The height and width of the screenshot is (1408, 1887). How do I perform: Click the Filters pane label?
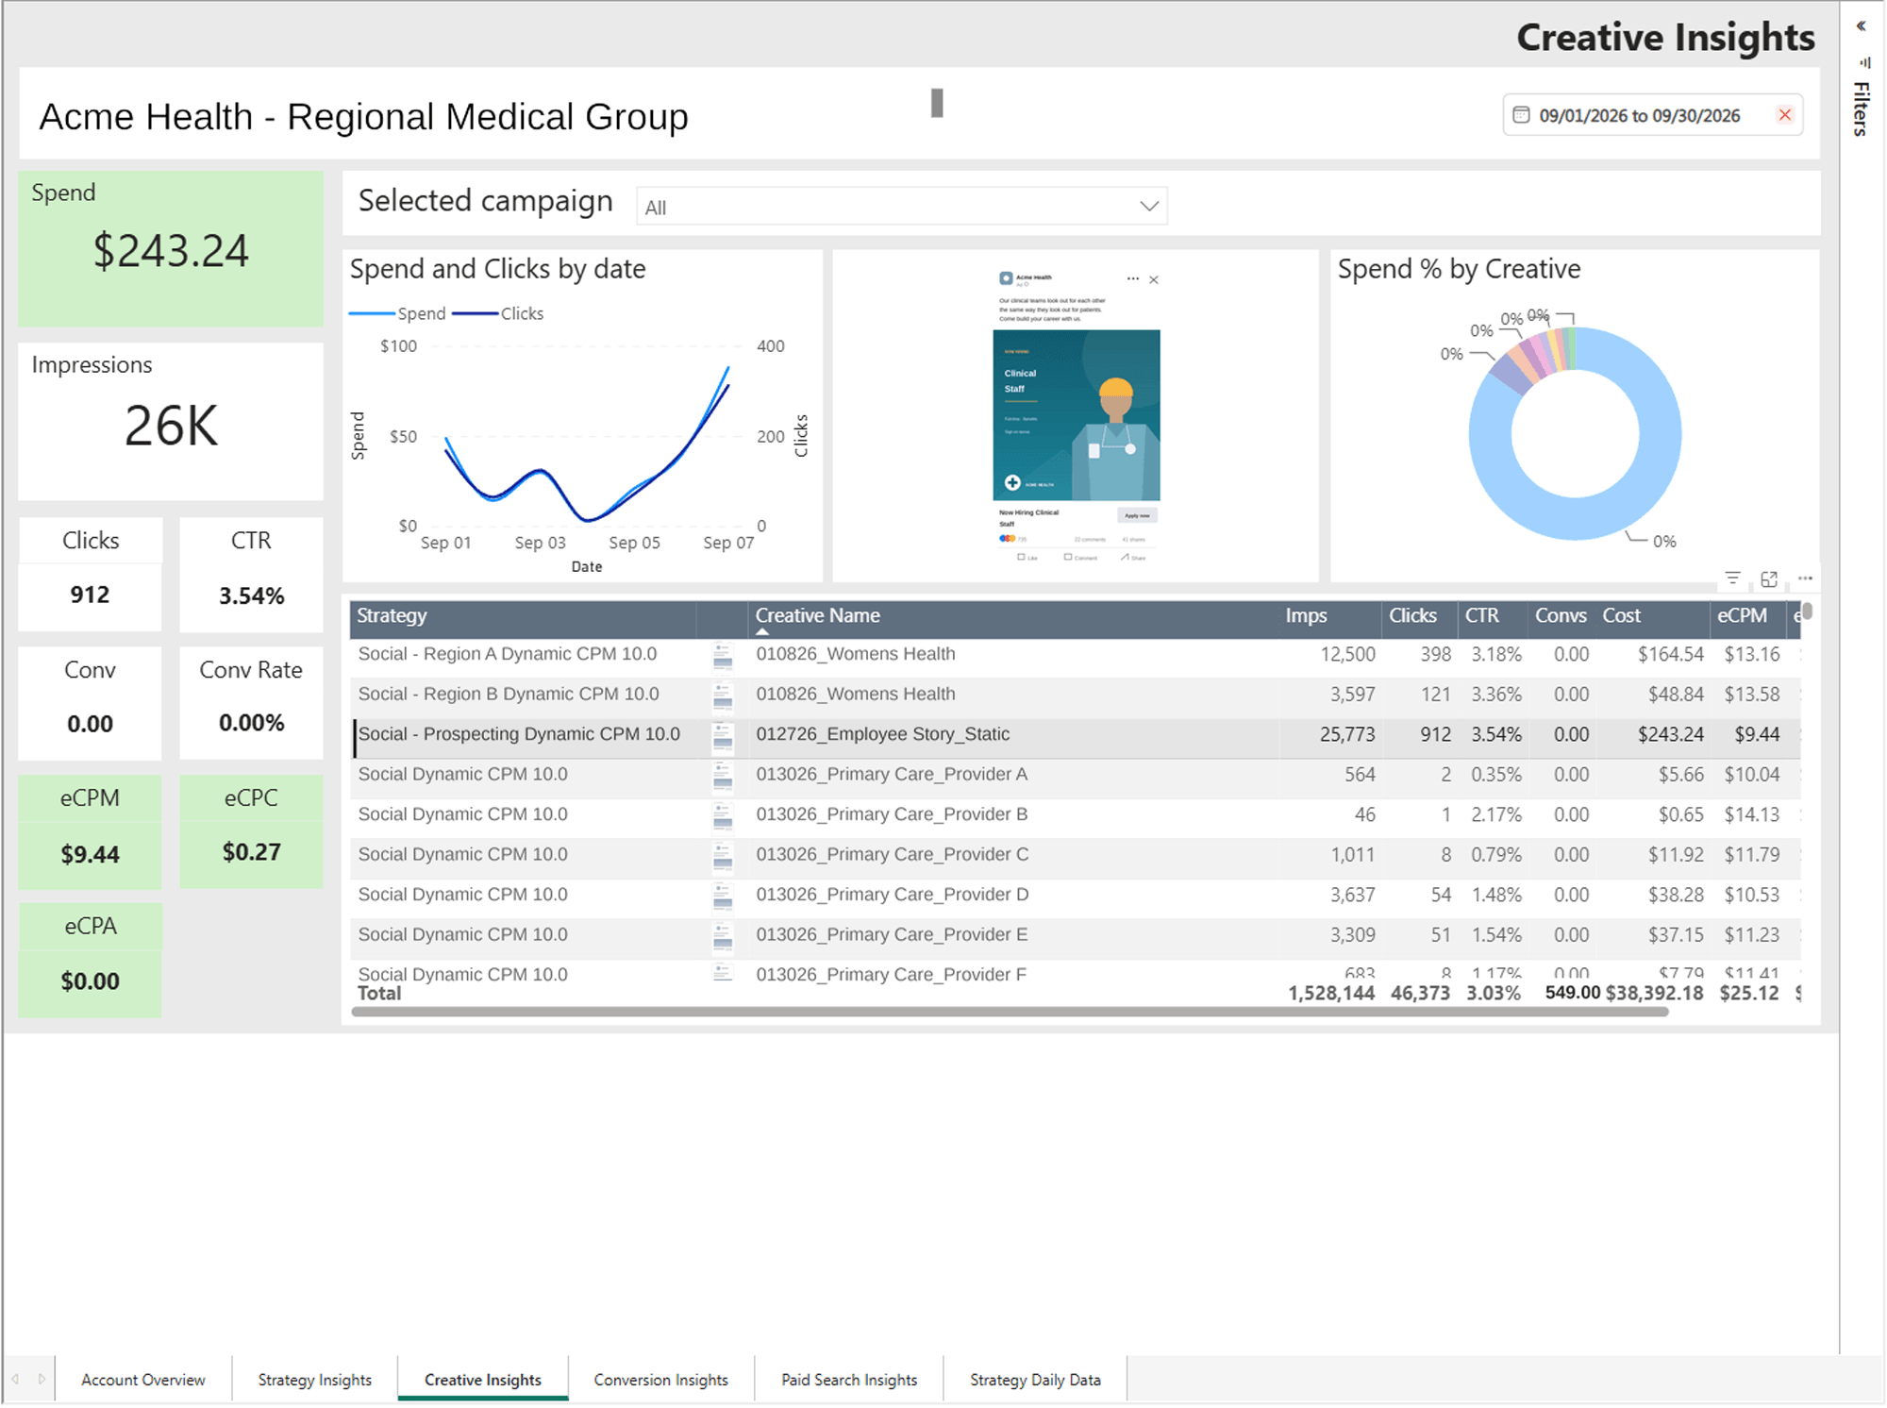[1861, 109]
